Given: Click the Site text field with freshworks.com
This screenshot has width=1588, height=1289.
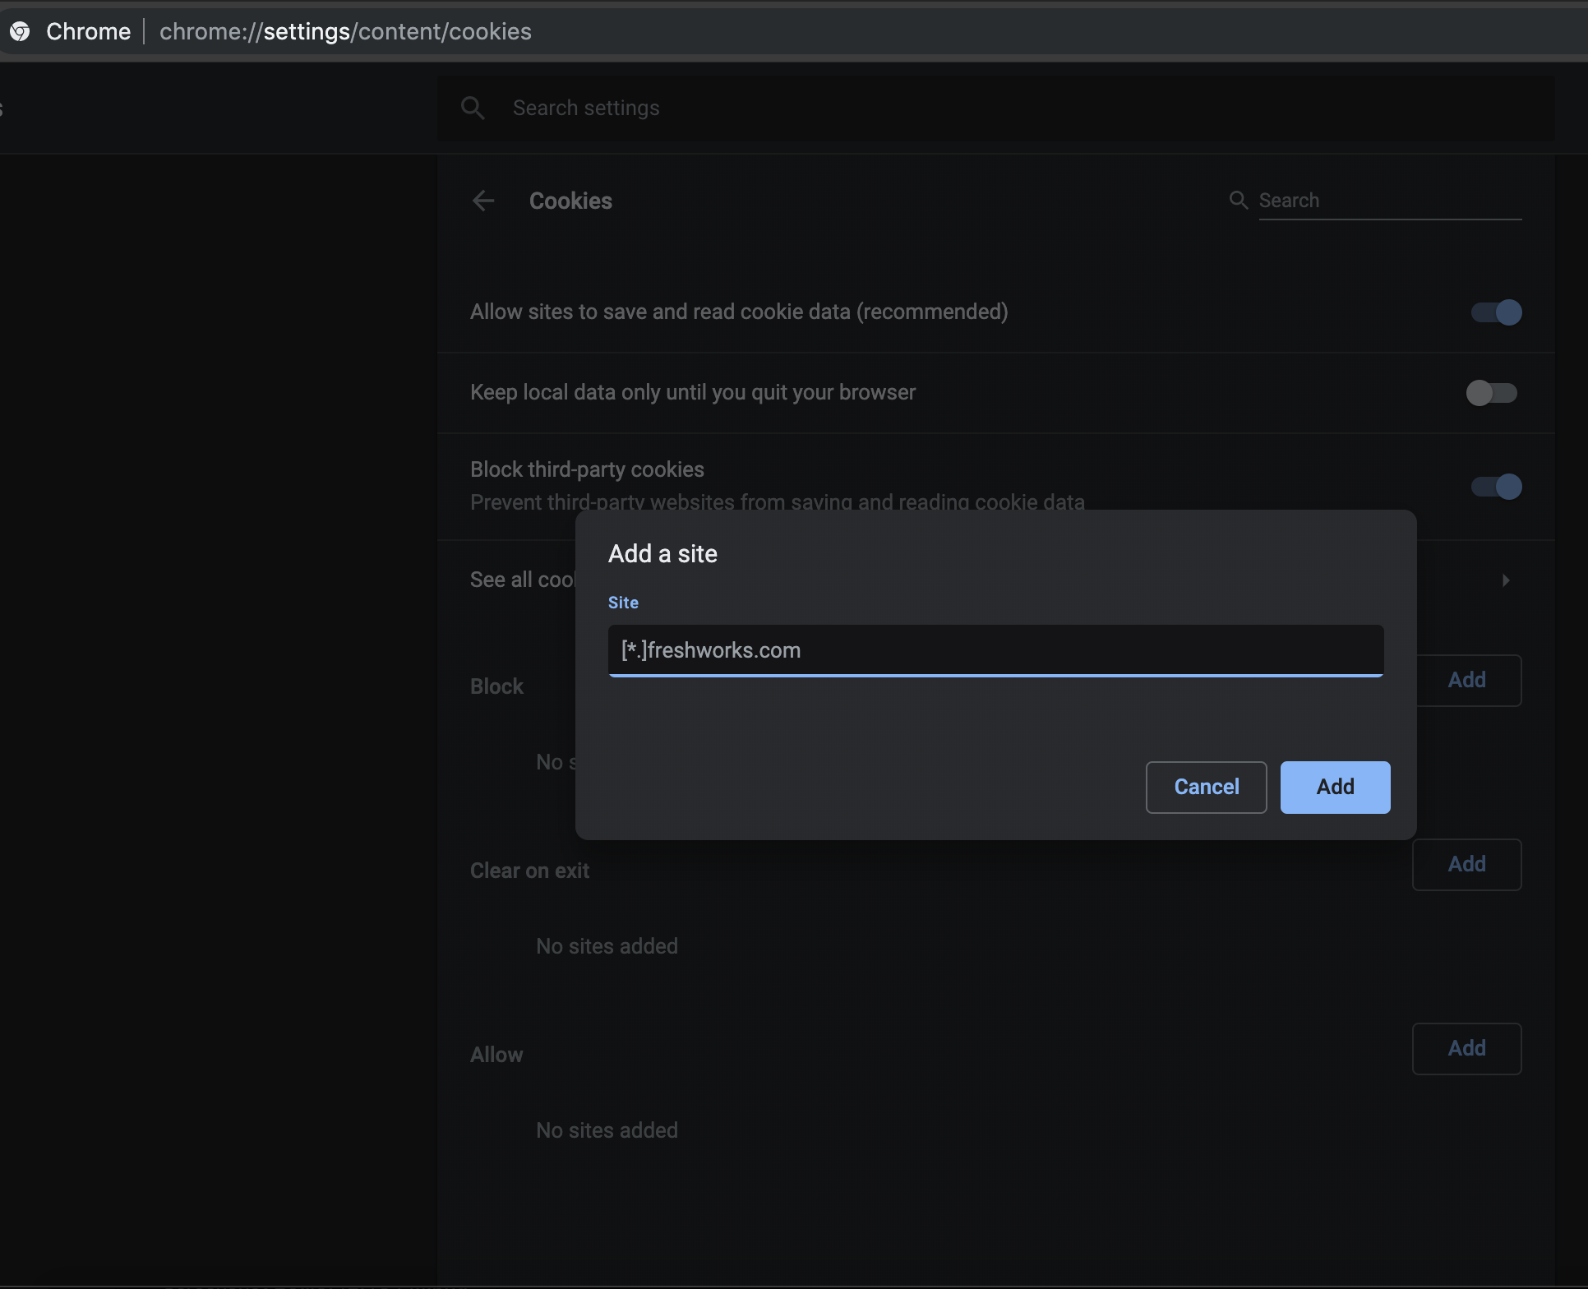Looking at the screenshot, I should tap(995, 650).
